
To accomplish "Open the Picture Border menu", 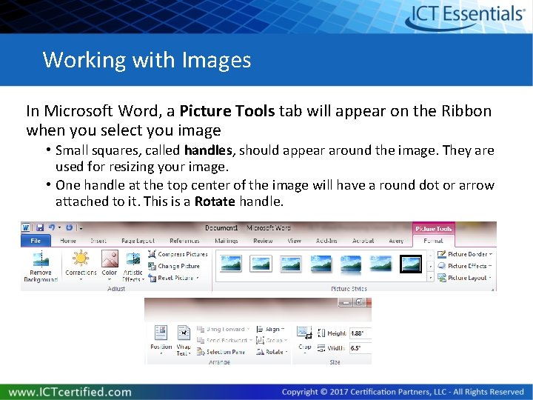I will (465, 254).
